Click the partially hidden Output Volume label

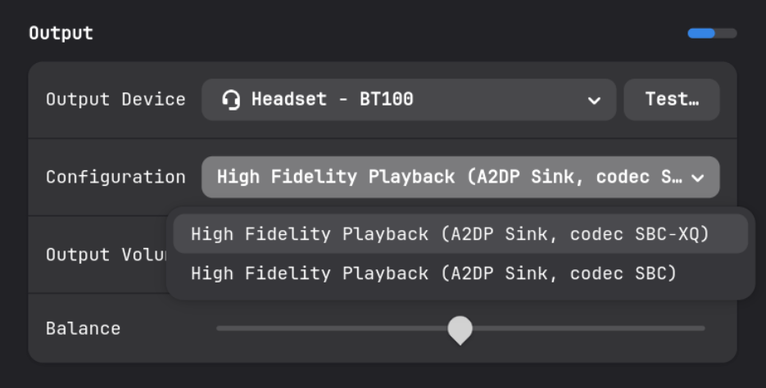(106, 255)
